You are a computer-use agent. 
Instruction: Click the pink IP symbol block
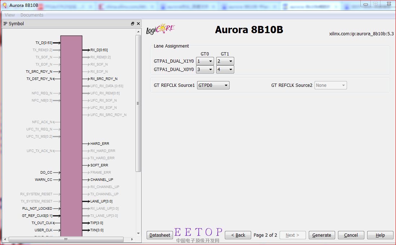point(71,135)
